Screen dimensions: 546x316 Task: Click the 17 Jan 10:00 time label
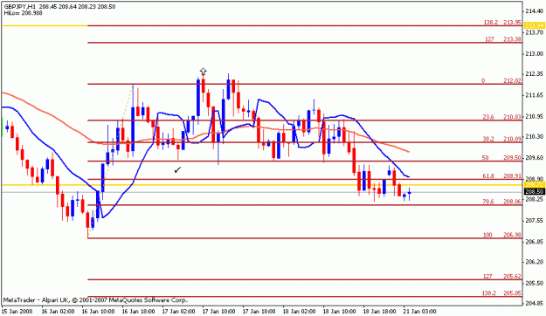pyautogui.click(x=218, y=311)
